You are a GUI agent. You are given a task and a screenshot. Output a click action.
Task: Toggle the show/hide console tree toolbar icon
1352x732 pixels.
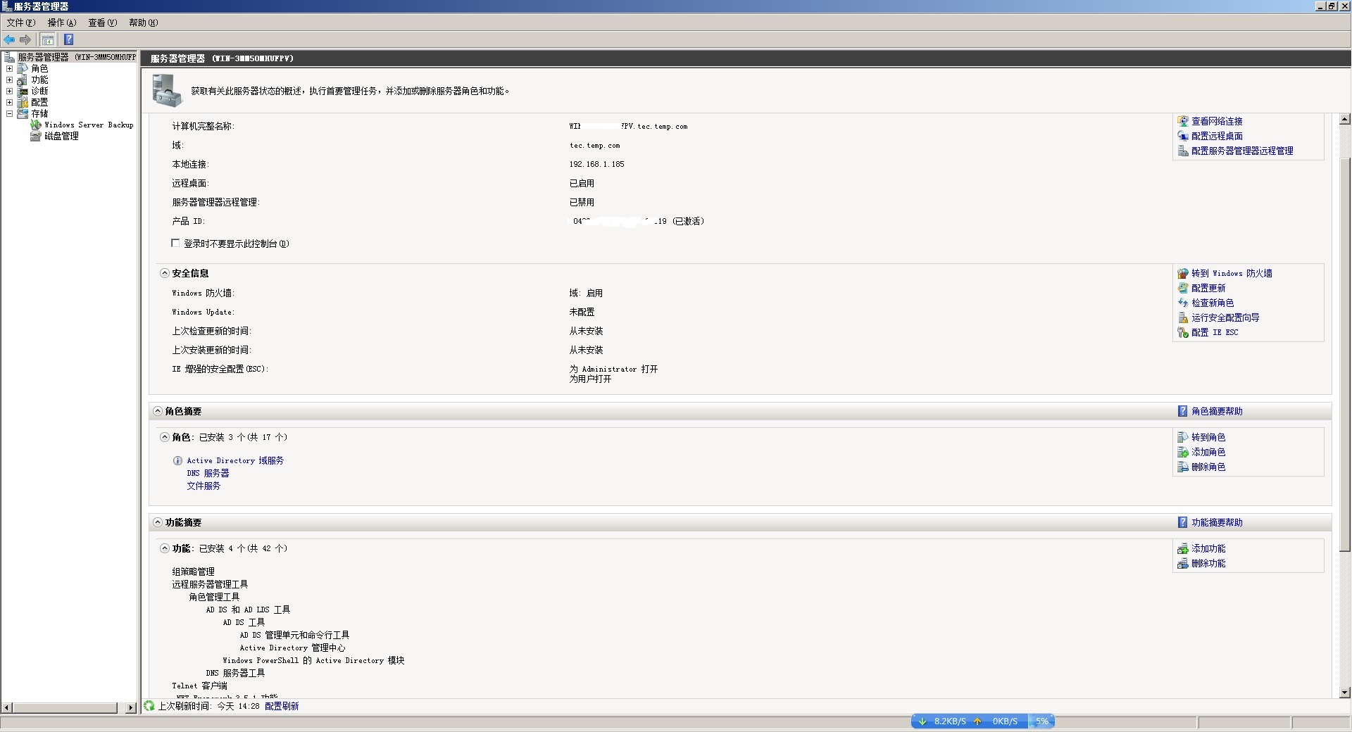point(48,39)
